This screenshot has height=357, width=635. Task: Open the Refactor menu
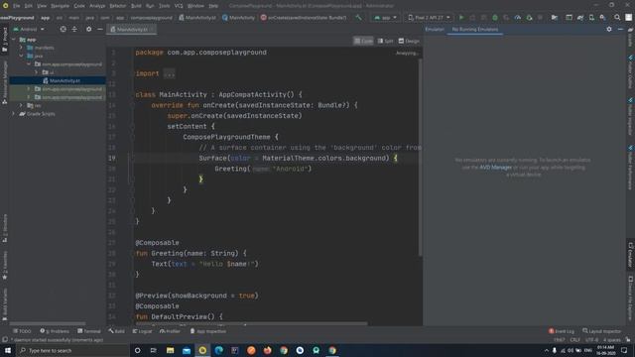click(x=117, y=6)
